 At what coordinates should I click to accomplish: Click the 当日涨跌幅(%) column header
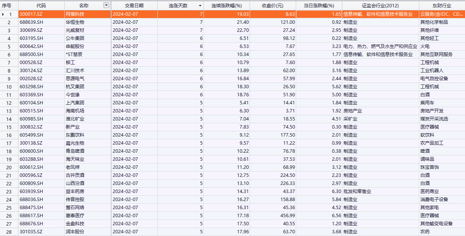319,6
